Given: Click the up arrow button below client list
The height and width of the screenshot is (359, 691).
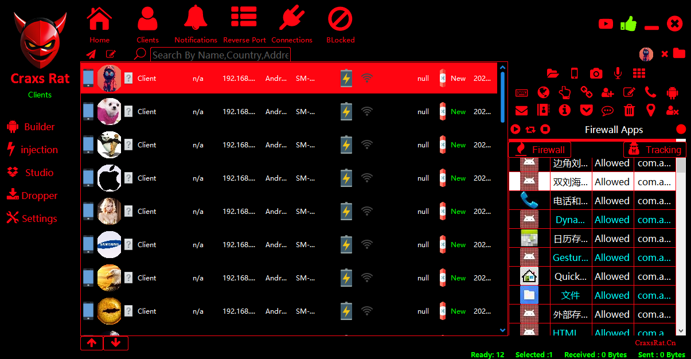Looking at the screenshot, I should coord(92,343).
